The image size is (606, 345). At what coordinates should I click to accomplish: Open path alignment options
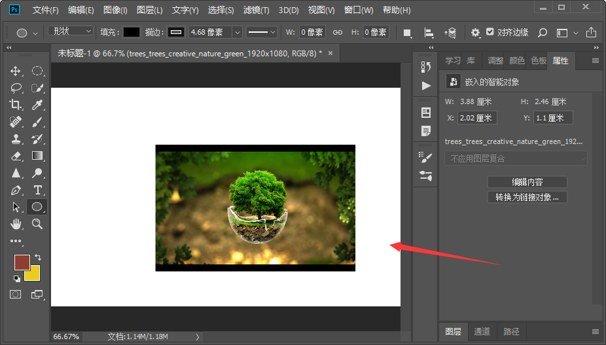[x=429, y=33]
